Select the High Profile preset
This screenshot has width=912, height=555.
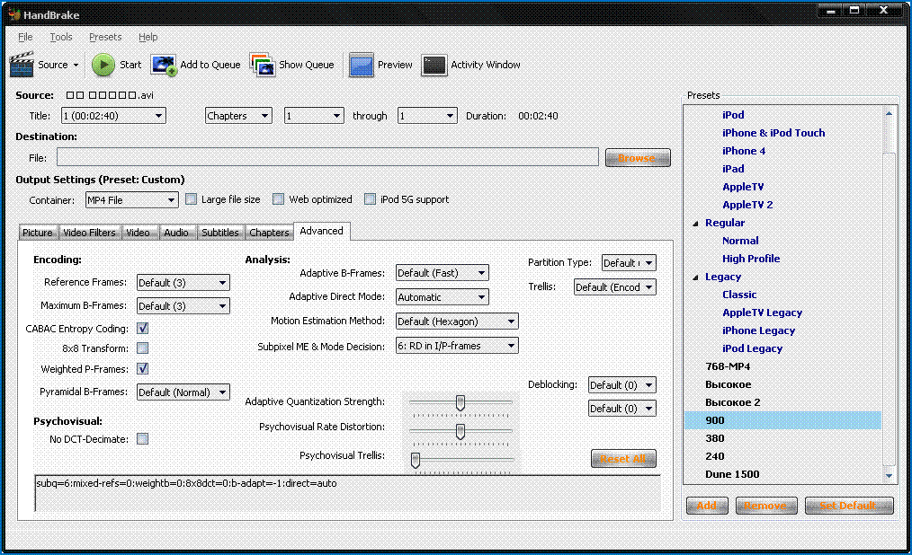coord(751,259)
